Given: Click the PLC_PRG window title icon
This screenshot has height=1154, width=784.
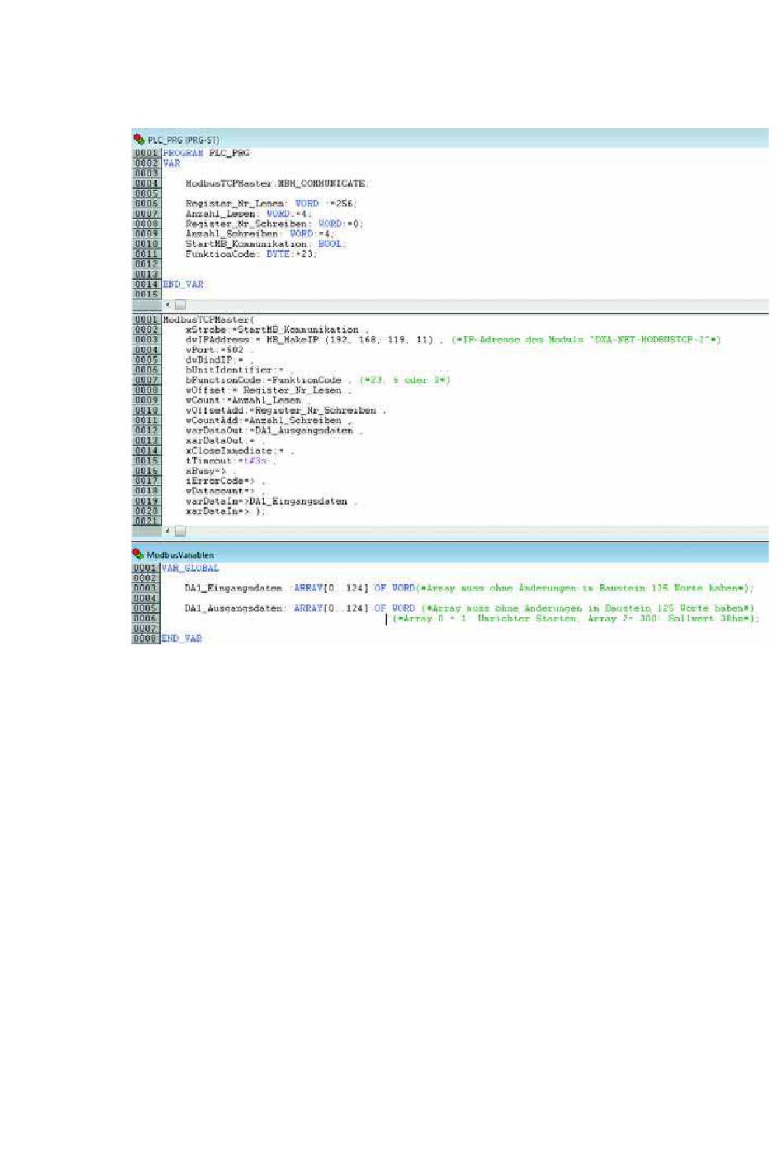Looking at the screenshot, I should point(139,140).
